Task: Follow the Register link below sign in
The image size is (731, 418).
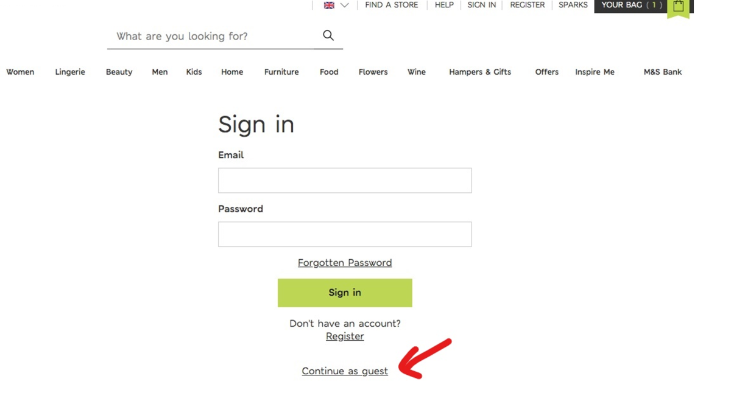Action: [345, 336]
